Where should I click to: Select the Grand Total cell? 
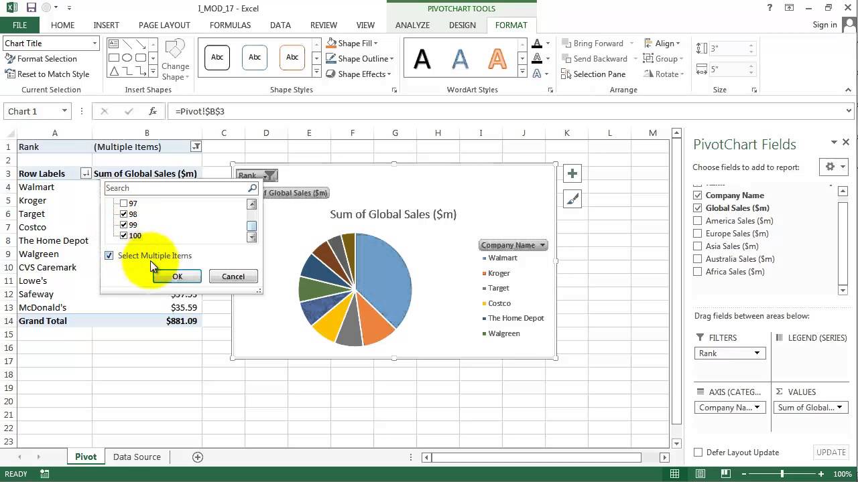55,321
